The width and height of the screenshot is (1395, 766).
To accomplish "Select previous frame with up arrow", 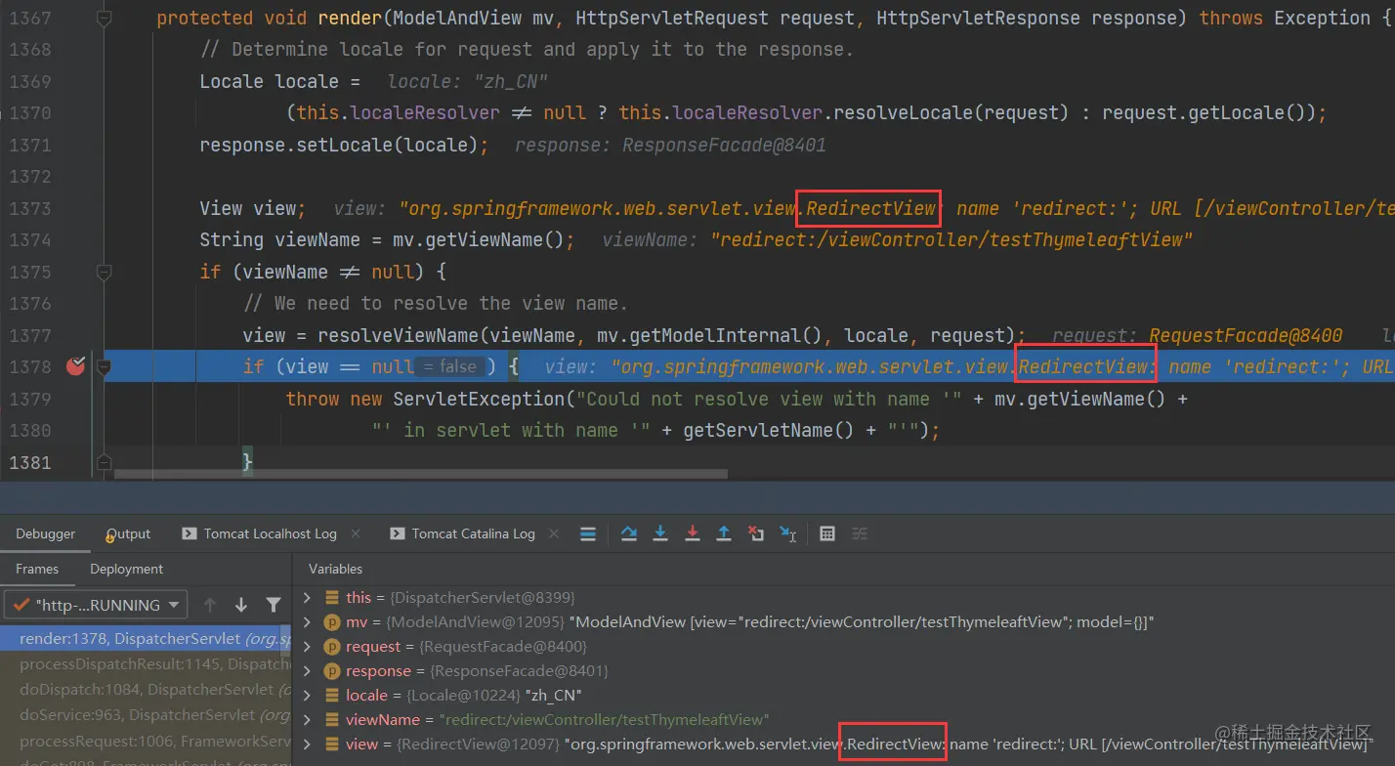I will click(x=209, y=605).
